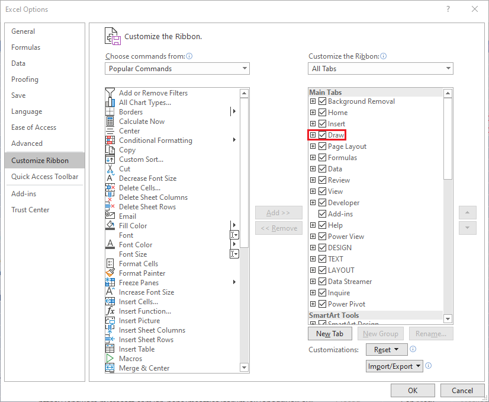Image resolution: width=489 pixels, height=402 pixels.
Task: Click the Decrease Font Size icon
Action: (x=110, y=178)
